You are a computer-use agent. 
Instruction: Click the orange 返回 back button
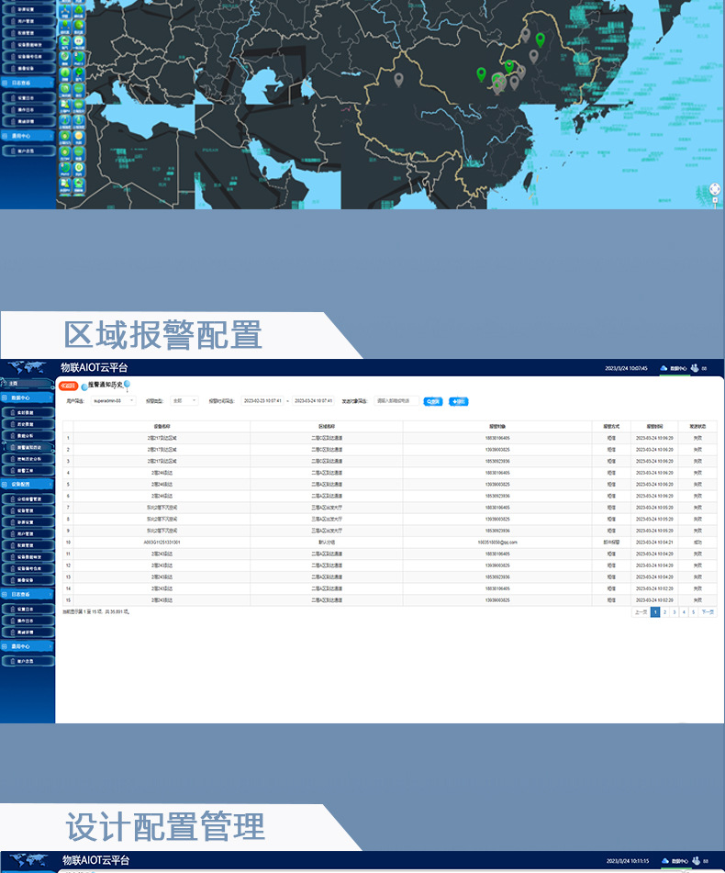point(69,386)
